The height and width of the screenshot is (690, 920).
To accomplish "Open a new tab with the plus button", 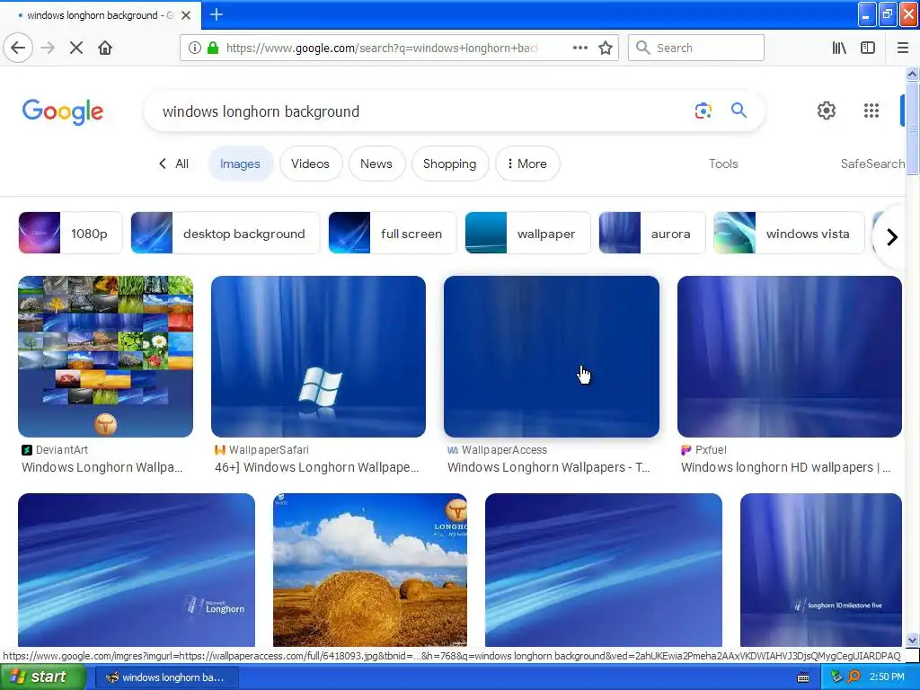I will coord(217,14).
